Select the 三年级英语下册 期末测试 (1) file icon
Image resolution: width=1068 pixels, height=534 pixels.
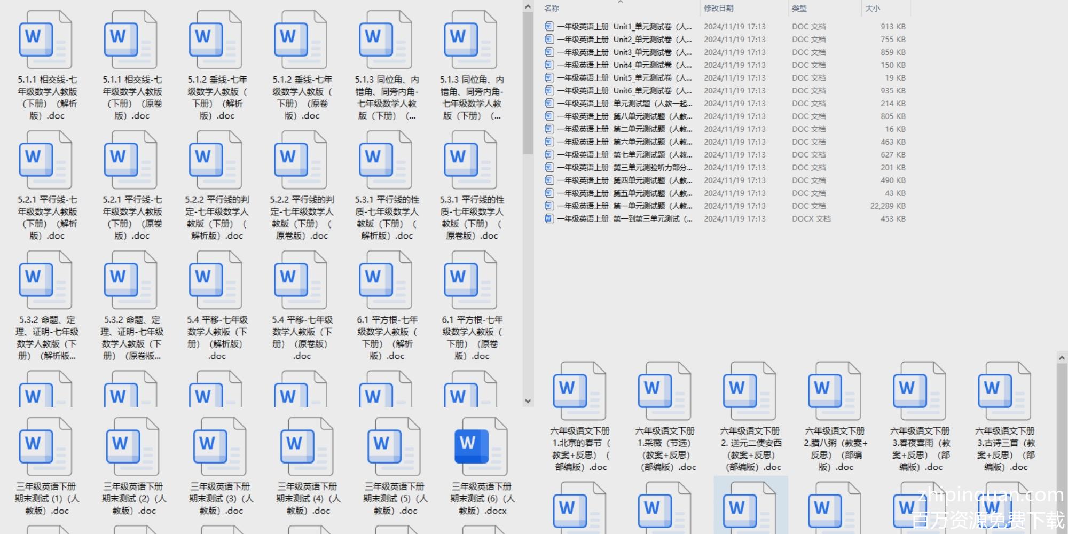point(46,447)
